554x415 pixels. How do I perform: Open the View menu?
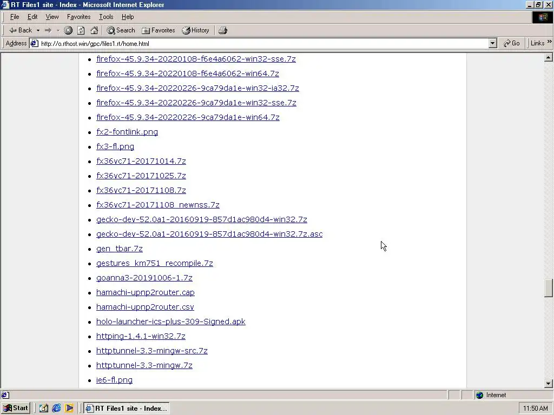click(52, 17)
